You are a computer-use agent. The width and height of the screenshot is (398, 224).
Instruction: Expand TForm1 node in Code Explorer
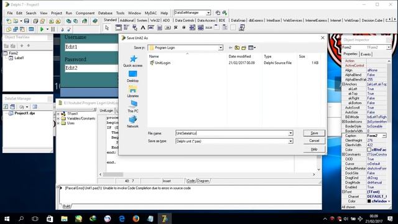coord(58,114)
